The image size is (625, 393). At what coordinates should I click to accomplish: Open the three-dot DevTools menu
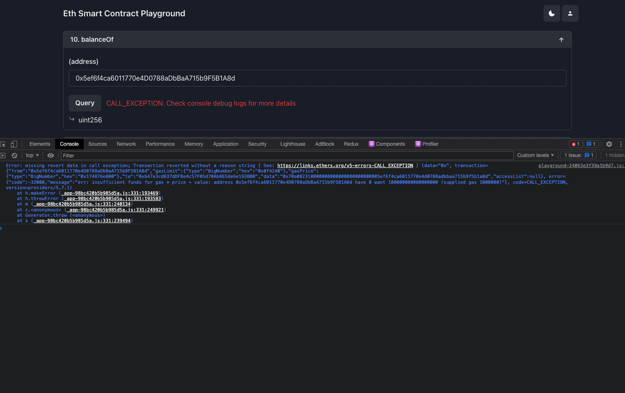[x=621, y=144]
